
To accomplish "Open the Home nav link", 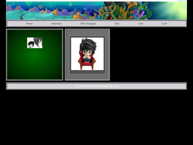I will coord(29,24).
